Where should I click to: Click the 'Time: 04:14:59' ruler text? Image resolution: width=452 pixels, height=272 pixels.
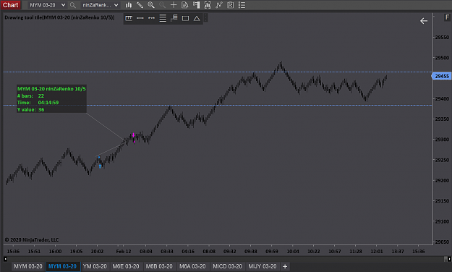(x=38, y=103)
